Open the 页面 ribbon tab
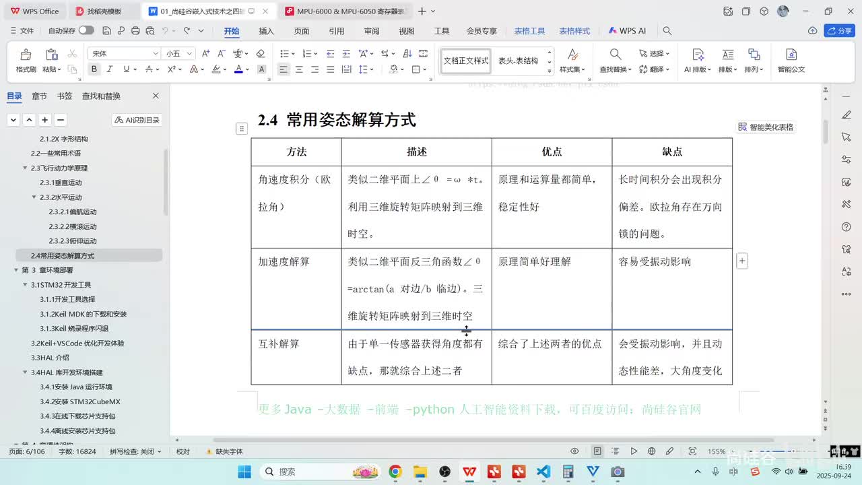The height and width of the screenshot is (485, 862). point(301,31)
